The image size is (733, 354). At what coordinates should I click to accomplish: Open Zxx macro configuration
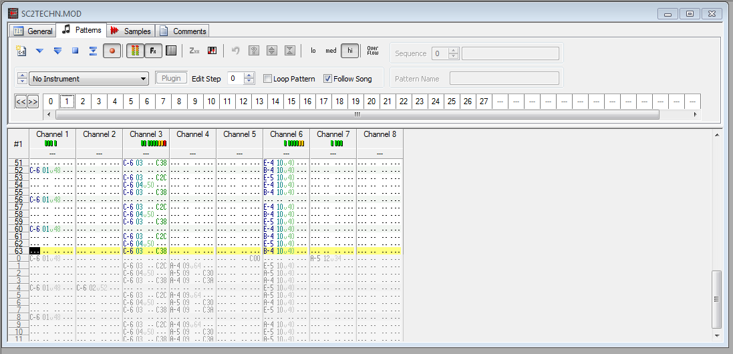194,51
